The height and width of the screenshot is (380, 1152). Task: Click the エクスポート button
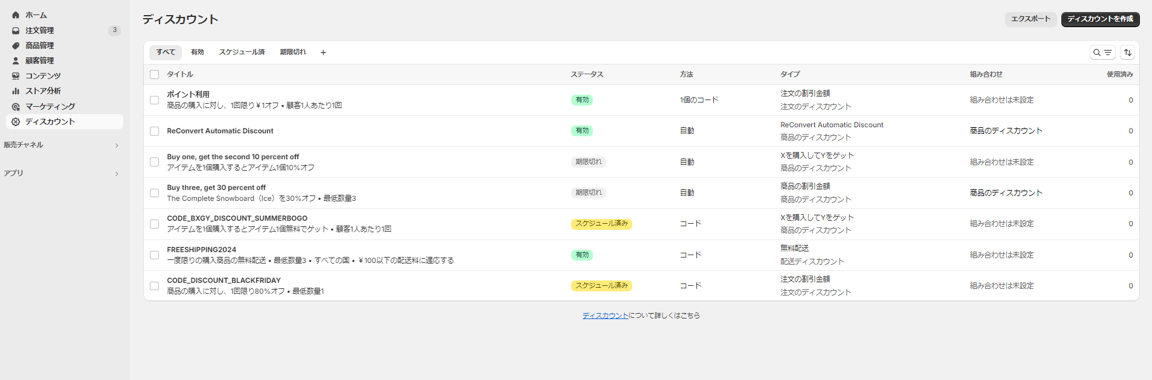pos(1031,19)
